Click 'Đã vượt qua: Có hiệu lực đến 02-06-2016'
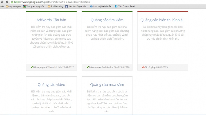This screenshot has height=115, width=206. tap(109, 67)
